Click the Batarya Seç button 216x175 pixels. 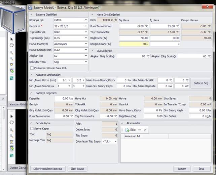[x=201, y=83]
